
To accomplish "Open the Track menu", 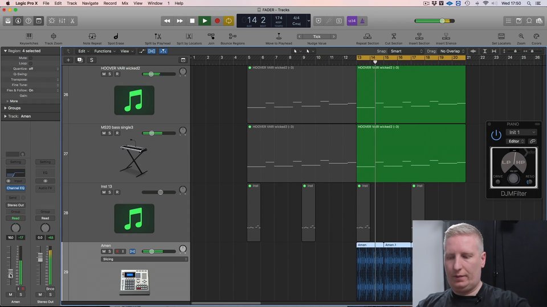I will tap(72, 3).
